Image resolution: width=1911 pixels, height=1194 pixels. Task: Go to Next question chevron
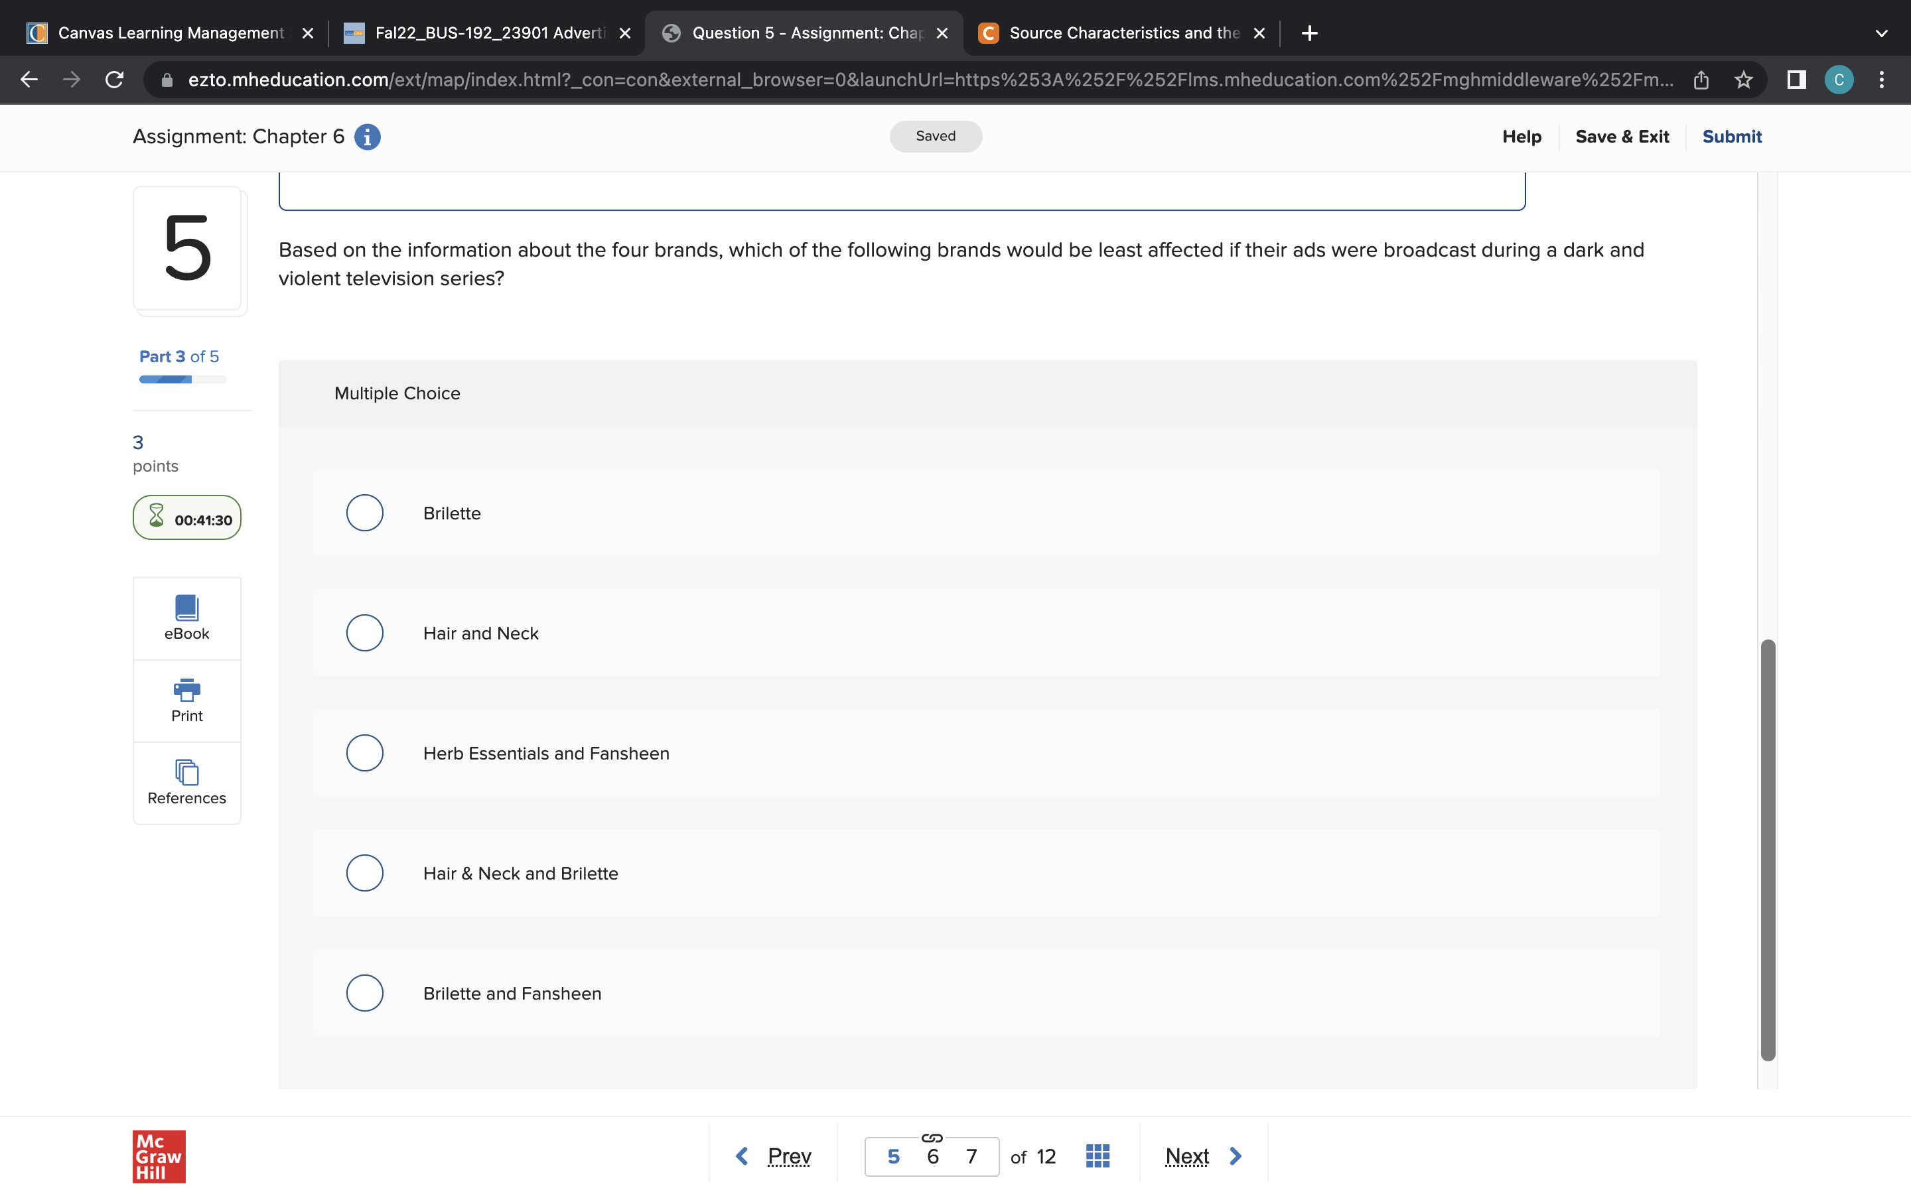1236,1156
